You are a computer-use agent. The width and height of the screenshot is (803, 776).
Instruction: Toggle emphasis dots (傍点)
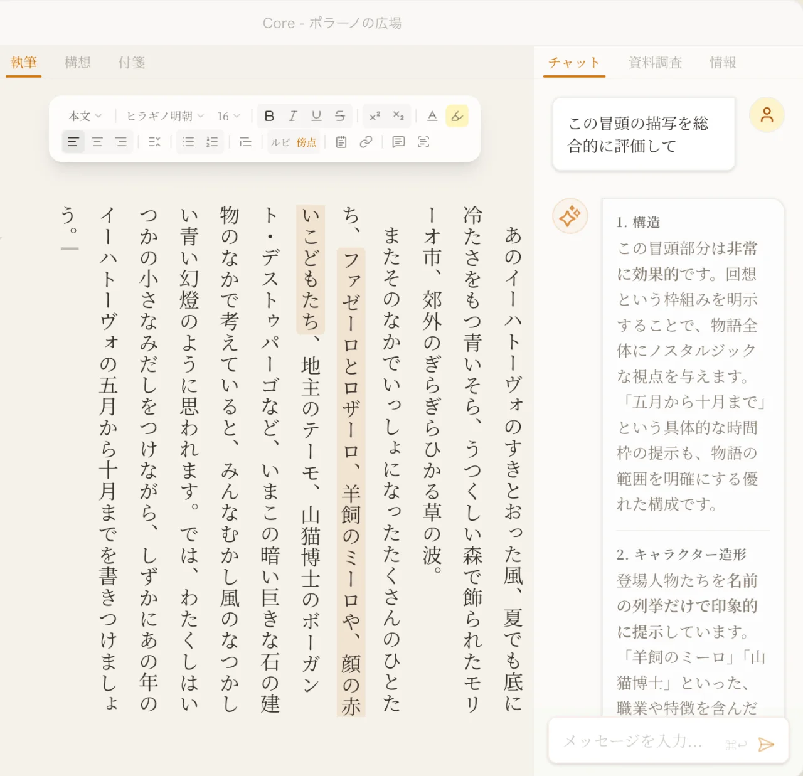coord(307,142)
